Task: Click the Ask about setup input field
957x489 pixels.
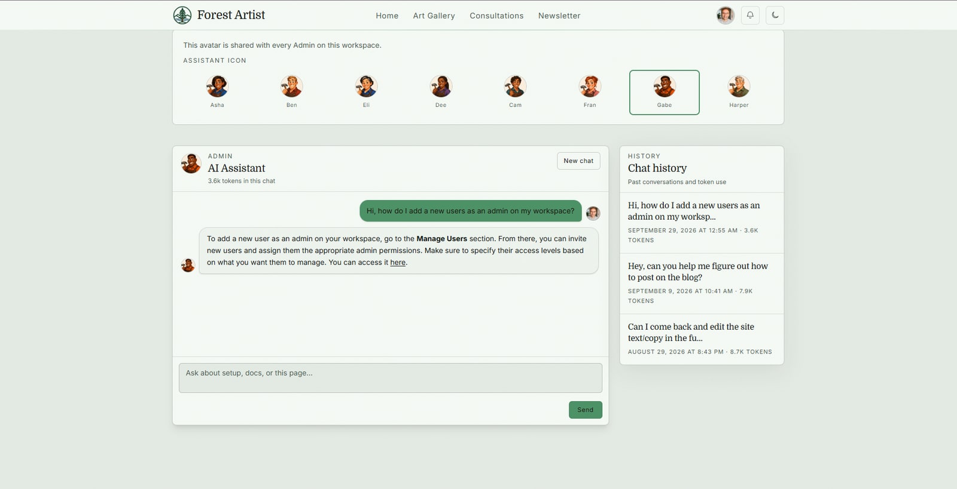Action: click(x=391, y=378)
